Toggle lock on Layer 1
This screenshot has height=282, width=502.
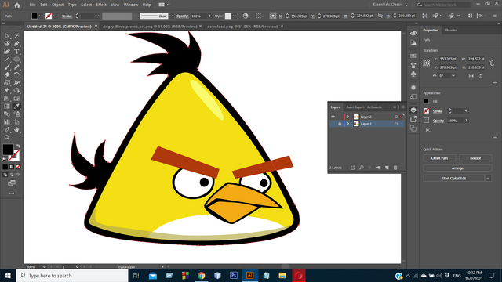click(340, 124)
